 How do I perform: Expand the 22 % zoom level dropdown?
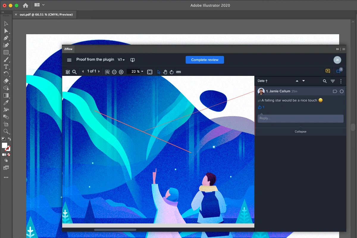pos(142,72)
